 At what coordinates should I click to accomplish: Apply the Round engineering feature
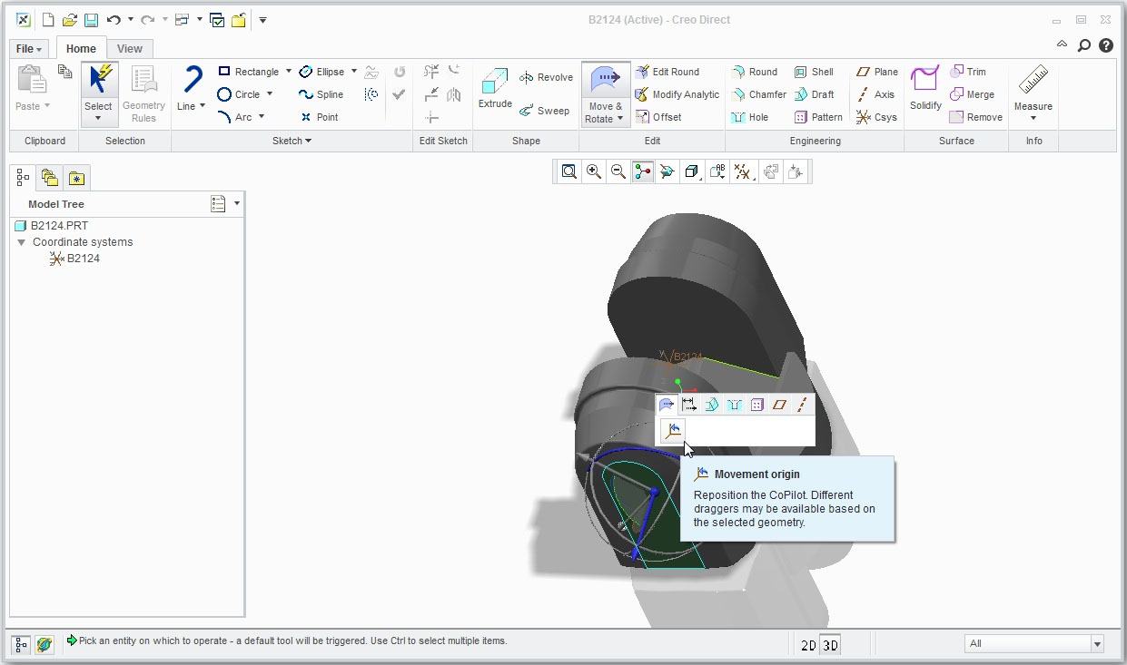click(755, 72)
